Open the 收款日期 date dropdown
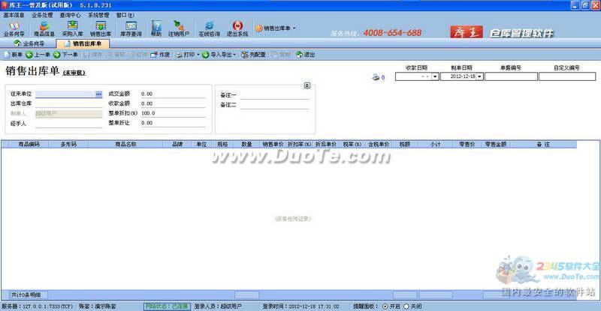The height and width of the screenshot is (311, 601). (x=434, y=76)
